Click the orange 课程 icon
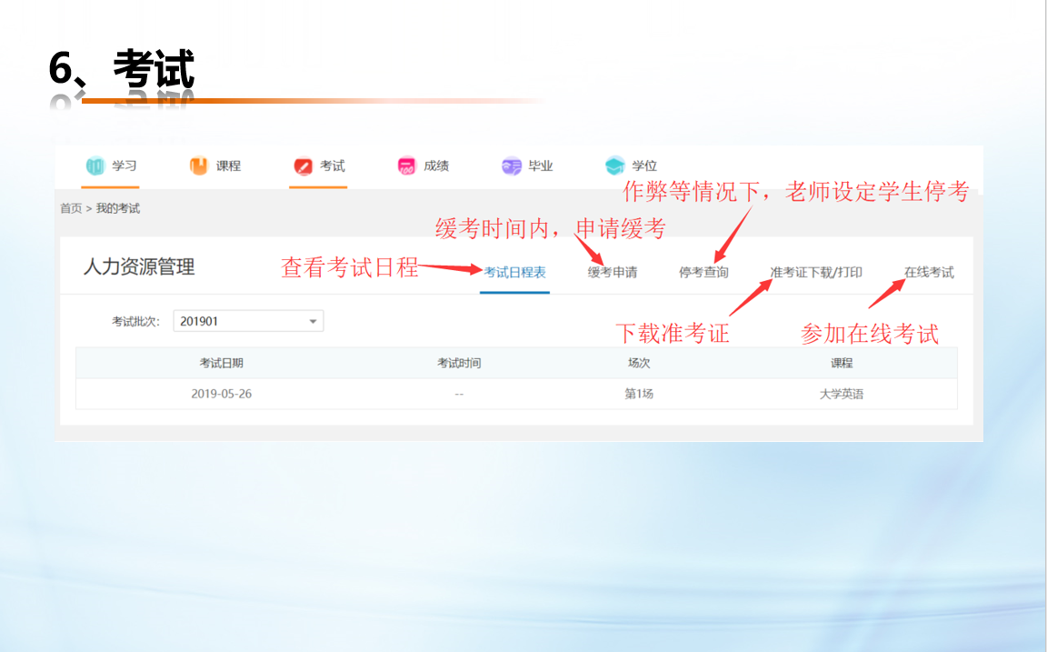Screen dimensions: 1047x652 (x=198, y=166)
